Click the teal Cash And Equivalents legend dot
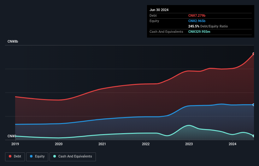The width and height of the screenshot is (259, 166). (x=55, y=156)
